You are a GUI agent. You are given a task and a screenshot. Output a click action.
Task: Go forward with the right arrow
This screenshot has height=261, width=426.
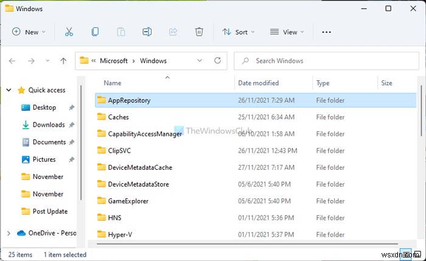point(31,61)
